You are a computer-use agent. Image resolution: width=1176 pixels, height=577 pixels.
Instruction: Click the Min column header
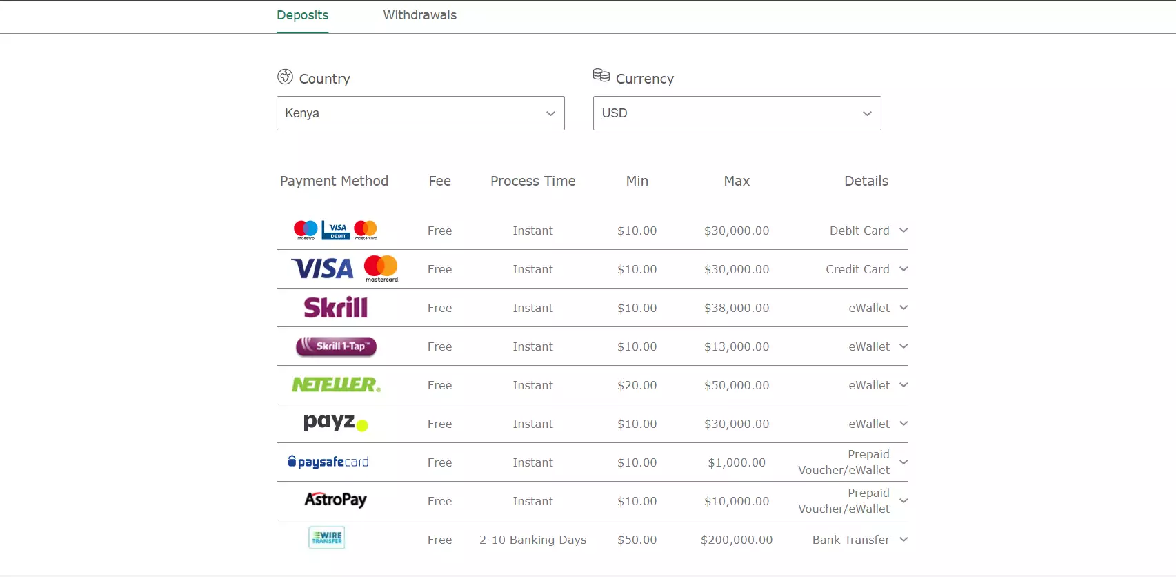pos(637,181)
